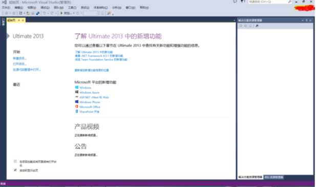
Task: Open the Window menu
Action: click(x=131, y=8)
